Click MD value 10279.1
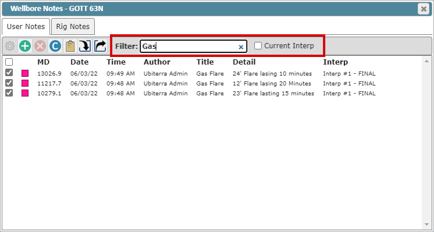434x232 pixels. tap(49, 94)
